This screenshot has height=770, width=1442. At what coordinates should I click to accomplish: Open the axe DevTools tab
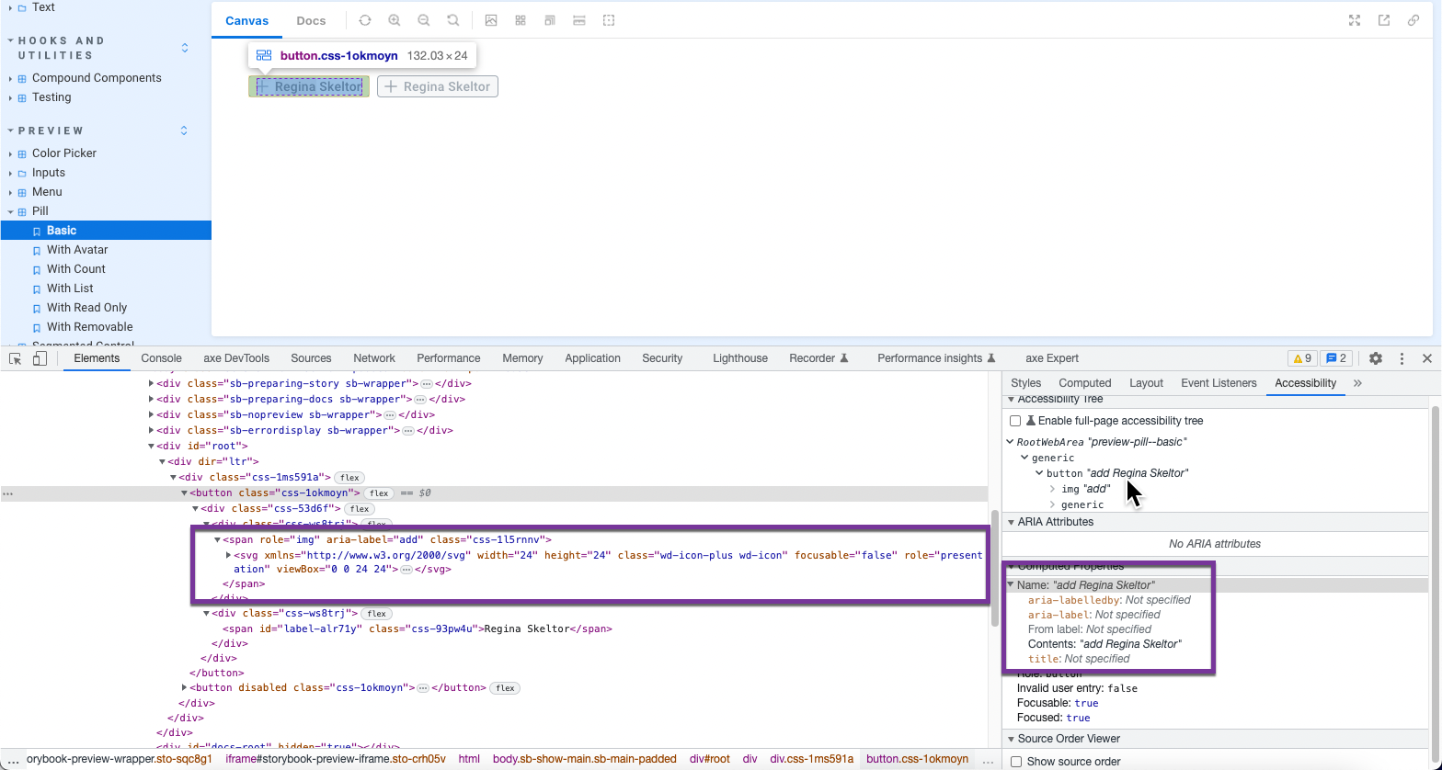pyautogui.click(x=236, y=358)
